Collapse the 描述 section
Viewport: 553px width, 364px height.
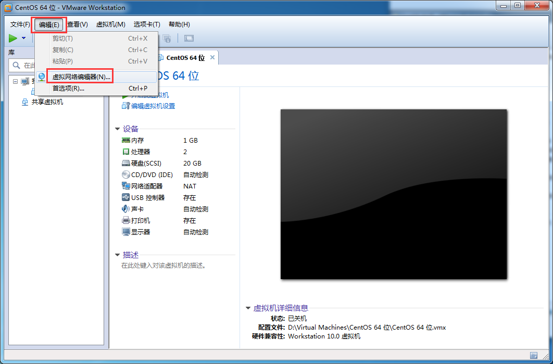(118, 255)
